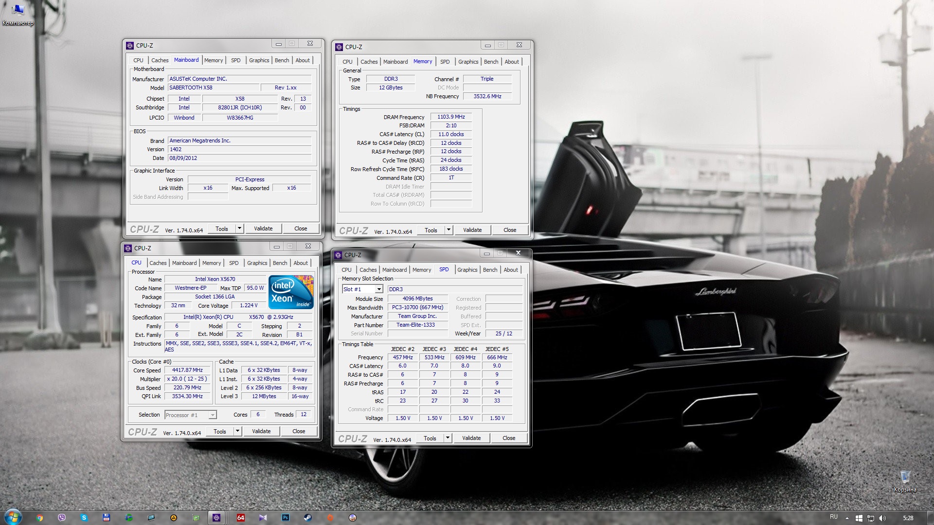Click Validate in the Mainboard window

point(263,228)
